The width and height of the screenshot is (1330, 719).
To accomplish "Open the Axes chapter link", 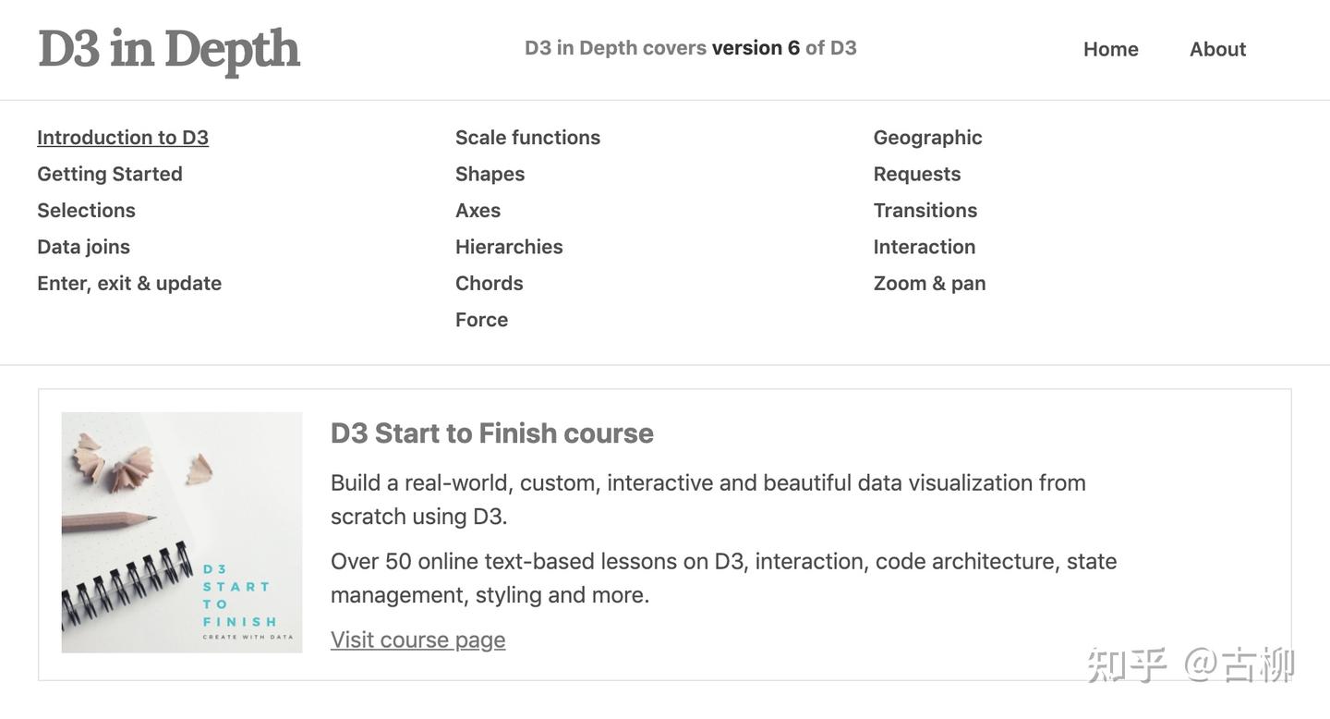I will pyautogui.click(x=478, y=211).
